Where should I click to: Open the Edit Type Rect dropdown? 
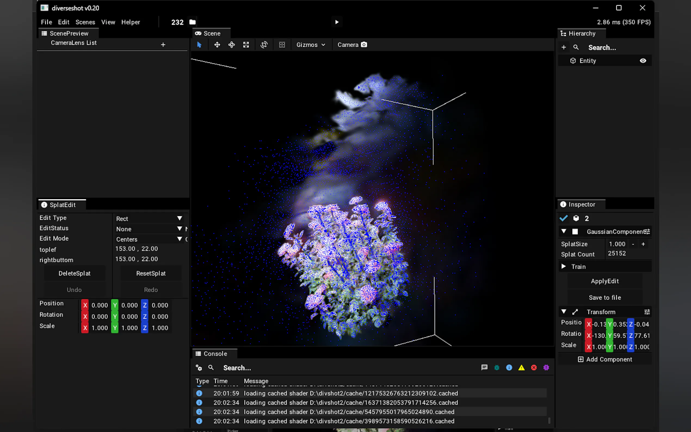coord(149,218)
